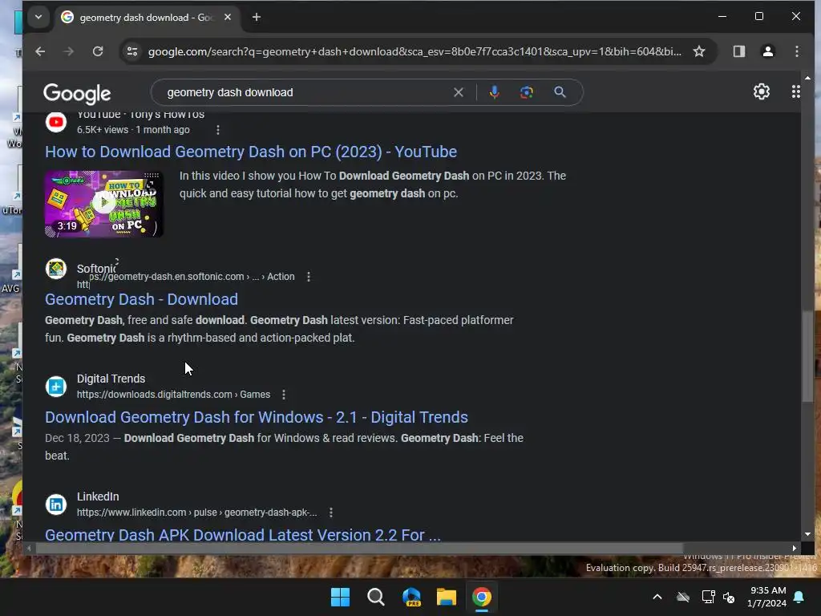Image resolution: width=821 pixels, height=616 pixels.
Task: Reload the Google search page
Action: (97, 51)
